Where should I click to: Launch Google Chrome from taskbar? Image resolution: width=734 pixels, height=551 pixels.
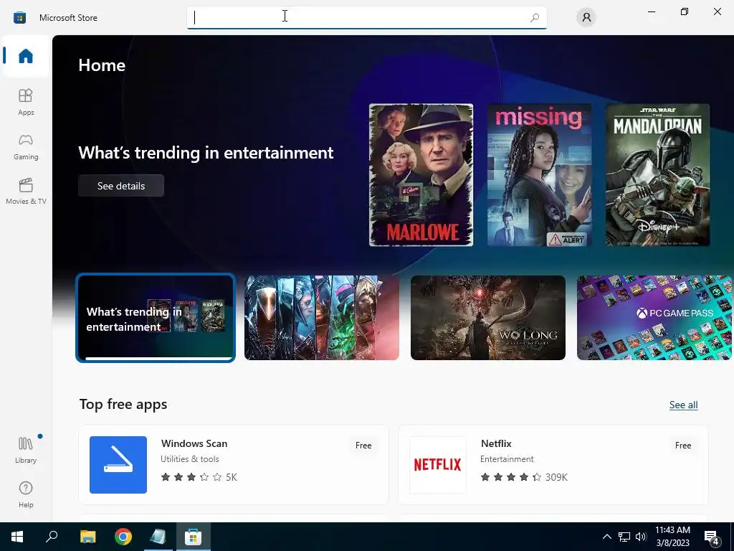pyautogui.click(x=123, y=537)
